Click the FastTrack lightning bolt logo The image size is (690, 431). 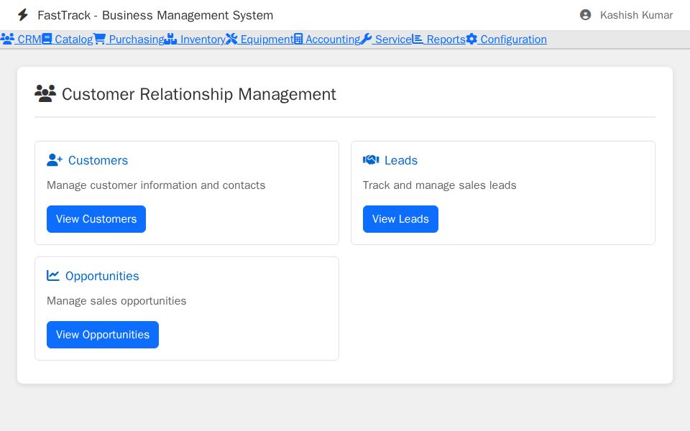[22, 14]
